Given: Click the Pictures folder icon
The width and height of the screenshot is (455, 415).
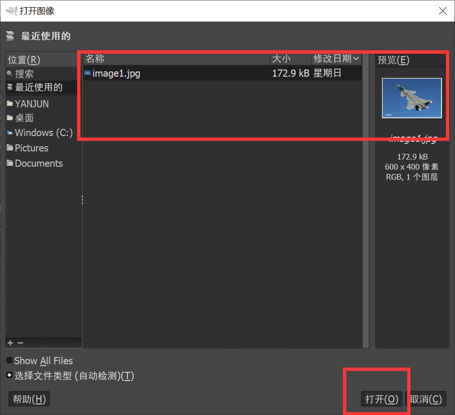Looking at the screenshot, I should pos(10,148).
